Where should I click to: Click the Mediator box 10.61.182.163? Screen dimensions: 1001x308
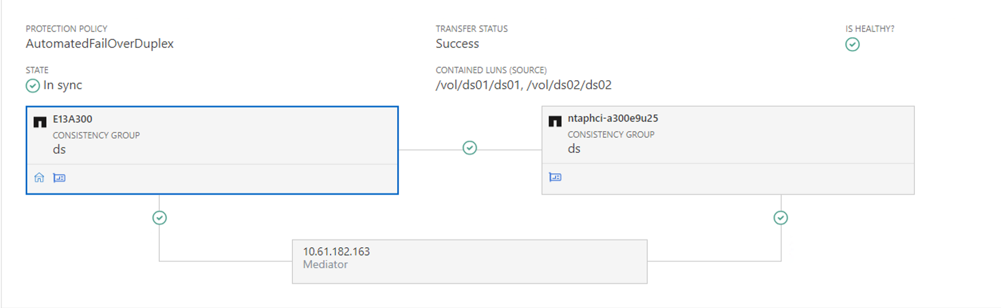tap(469, 261)
